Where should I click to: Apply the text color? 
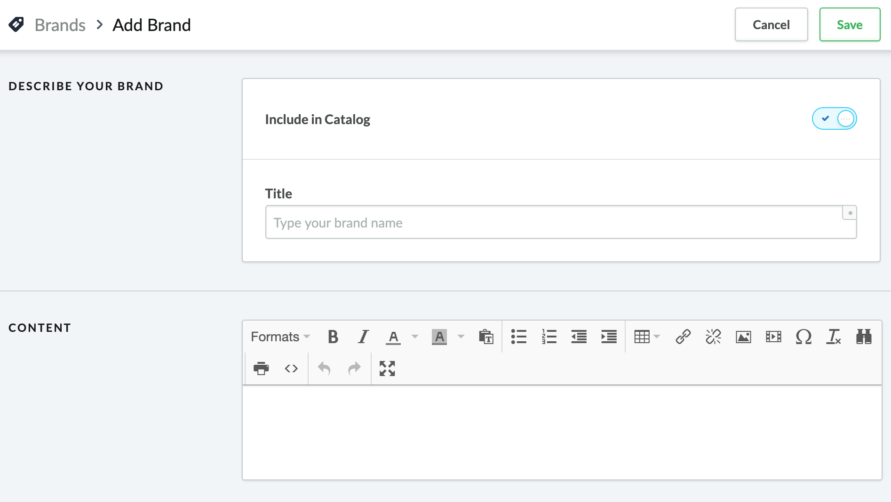(x=393, y=337)
